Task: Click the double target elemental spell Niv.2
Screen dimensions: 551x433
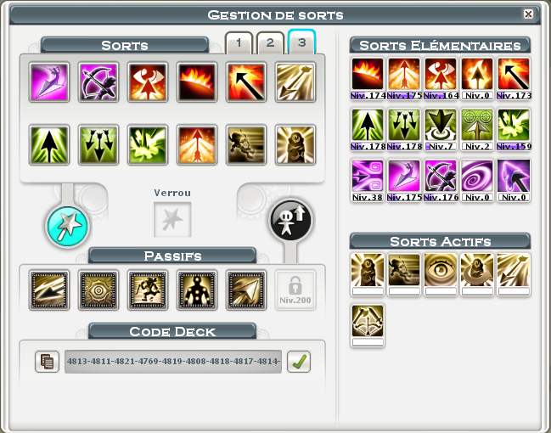Action: pyautogui.click(x=477, y=129)
